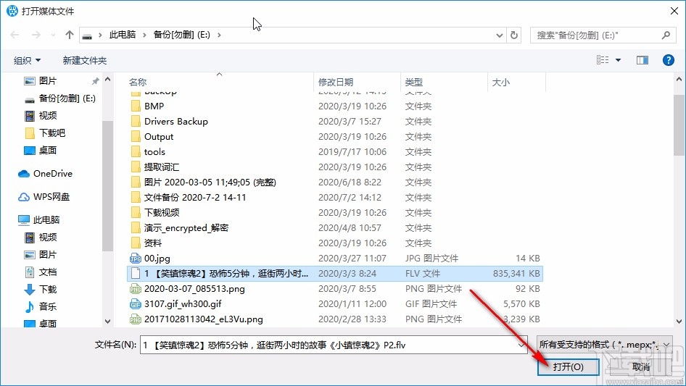Select the 提取词汇 folder

pos(335,167)
